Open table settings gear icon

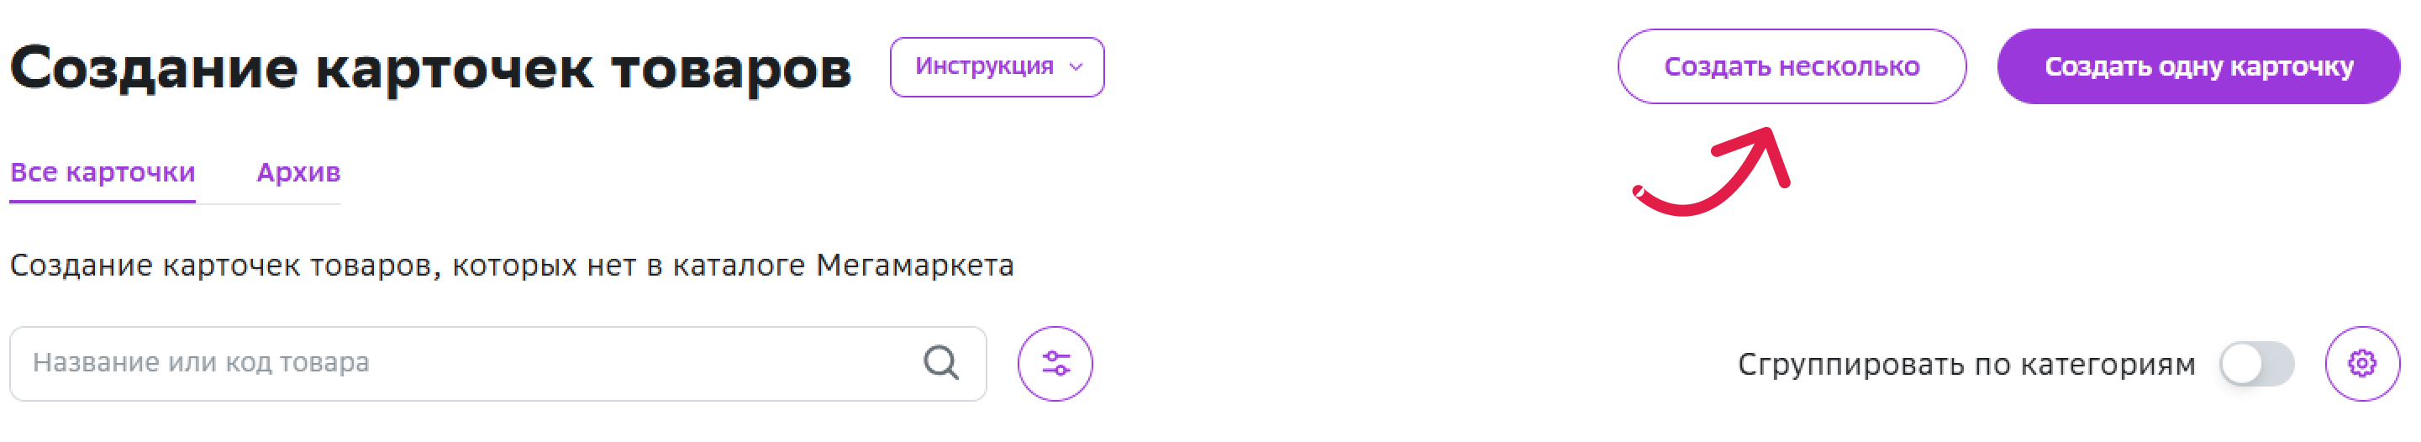[x=2362, y=364]
